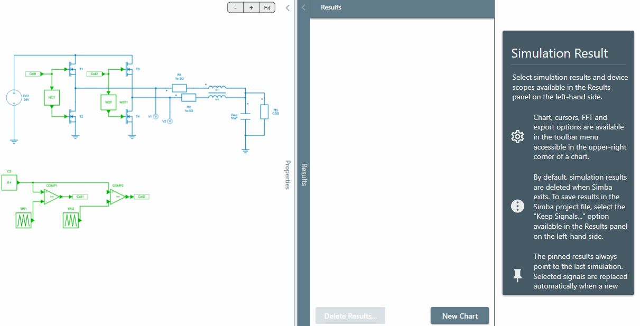
Task: Select the R3 load resistor
Action: 264,112
